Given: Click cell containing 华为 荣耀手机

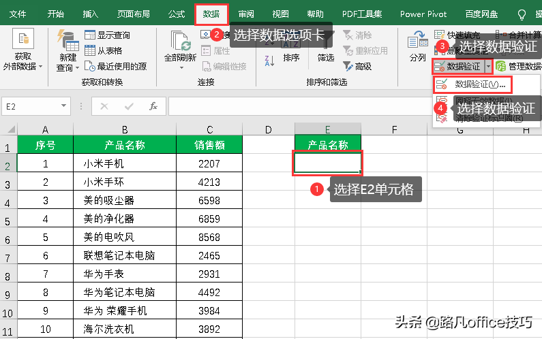Looking at the screenshot, I should pos(125,310).
